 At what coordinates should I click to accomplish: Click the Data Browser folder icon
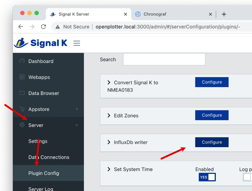[x=22, y=93]
